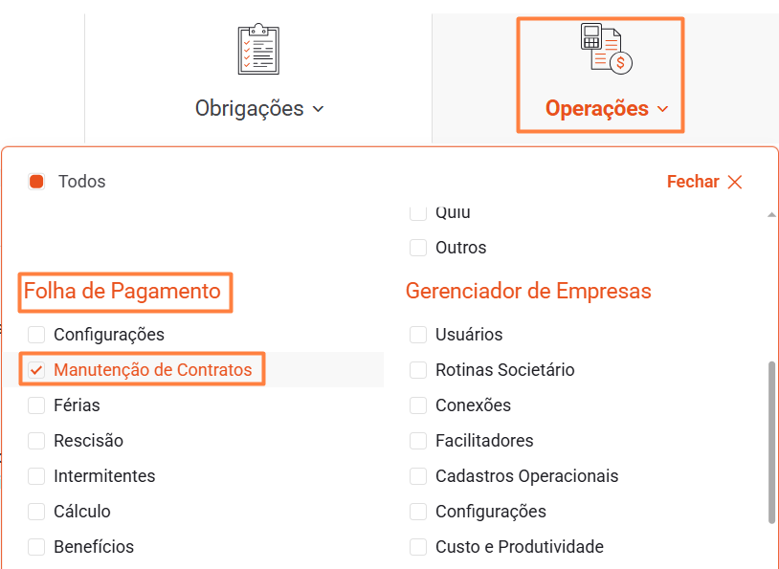Screen dimensions: 779x569
Task: Click the Folha de Pagamento heading
Action: (122, 291)
